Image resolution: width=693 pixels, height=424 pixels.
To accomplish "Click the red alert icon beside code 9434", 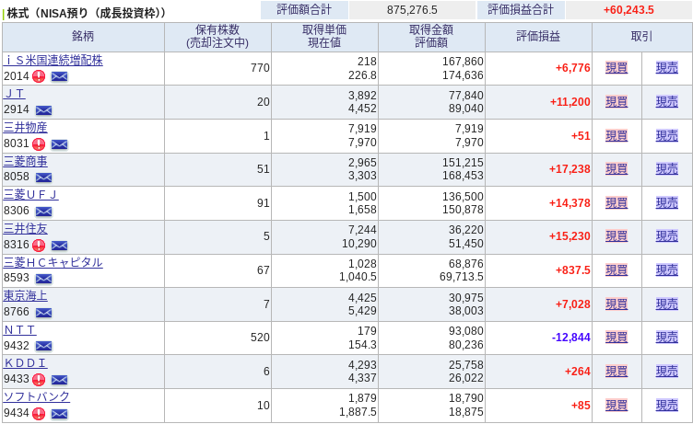I will pyautogui.click(x=39, y=413).
